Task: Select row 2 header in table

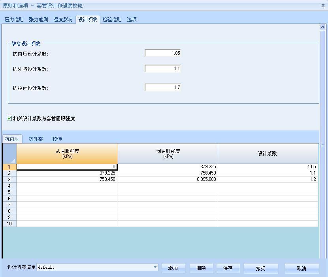Action: coord(9,173)
